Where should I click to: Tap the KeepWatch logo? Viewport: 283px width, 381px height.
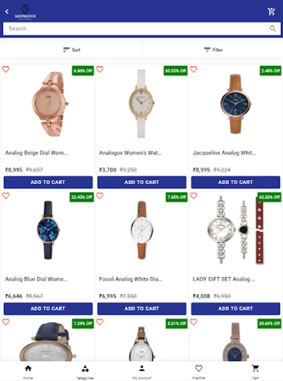[x=25, y=12]
